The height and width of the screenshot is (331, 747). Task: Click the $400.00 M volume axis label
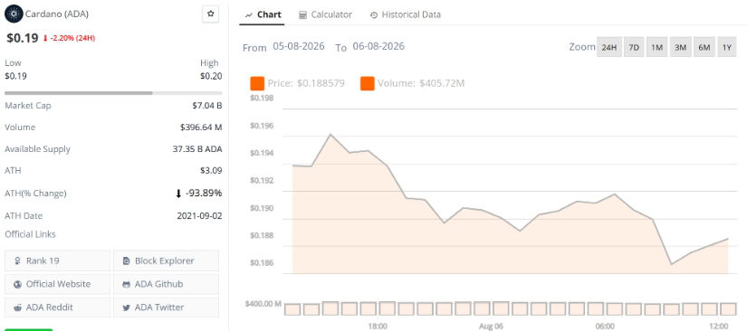[x=263, y=304]
